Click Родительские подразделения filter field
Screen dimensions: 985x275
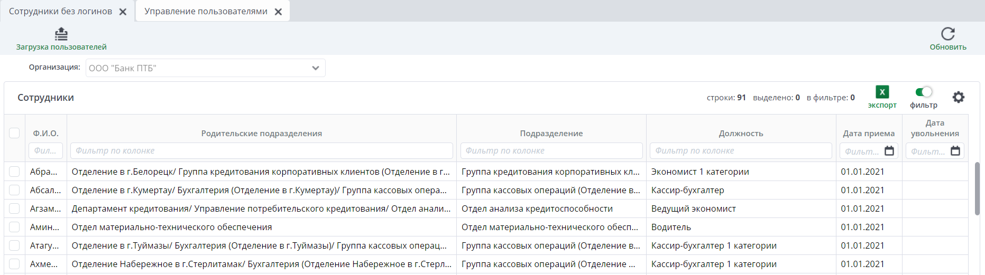point(262,151)
